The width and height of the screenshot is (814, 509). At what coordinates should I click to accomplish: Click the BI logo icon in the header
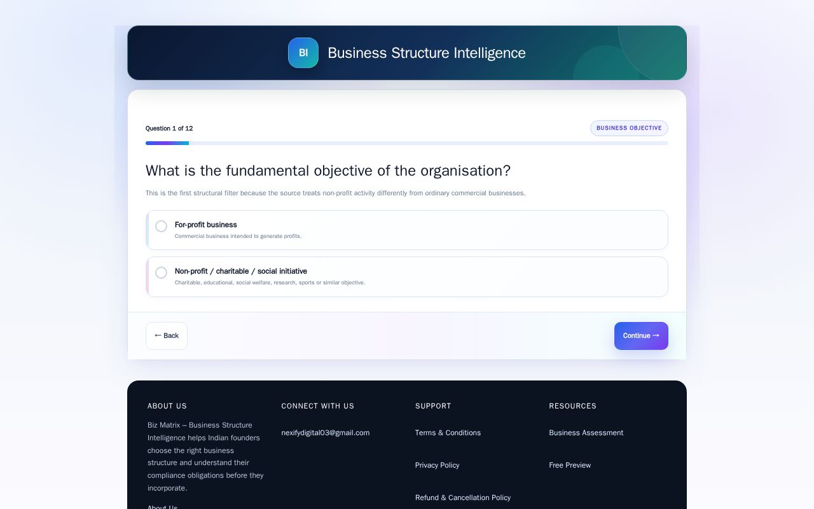point(303,53)
